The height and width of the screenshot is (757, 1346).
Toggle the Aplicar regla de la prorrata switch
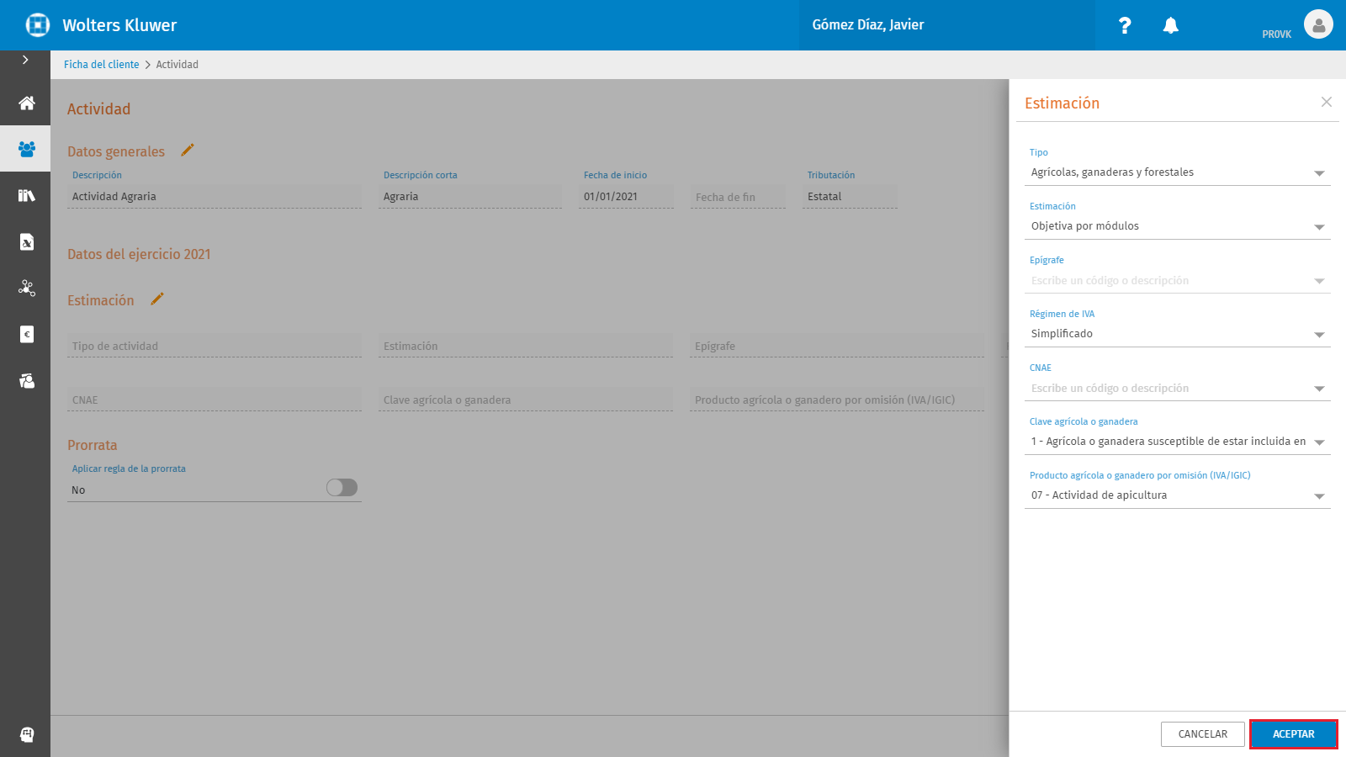coord(342,488)
